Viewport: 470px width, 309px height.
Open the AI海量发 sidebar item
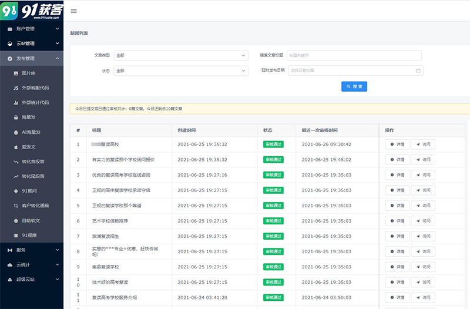31,132
